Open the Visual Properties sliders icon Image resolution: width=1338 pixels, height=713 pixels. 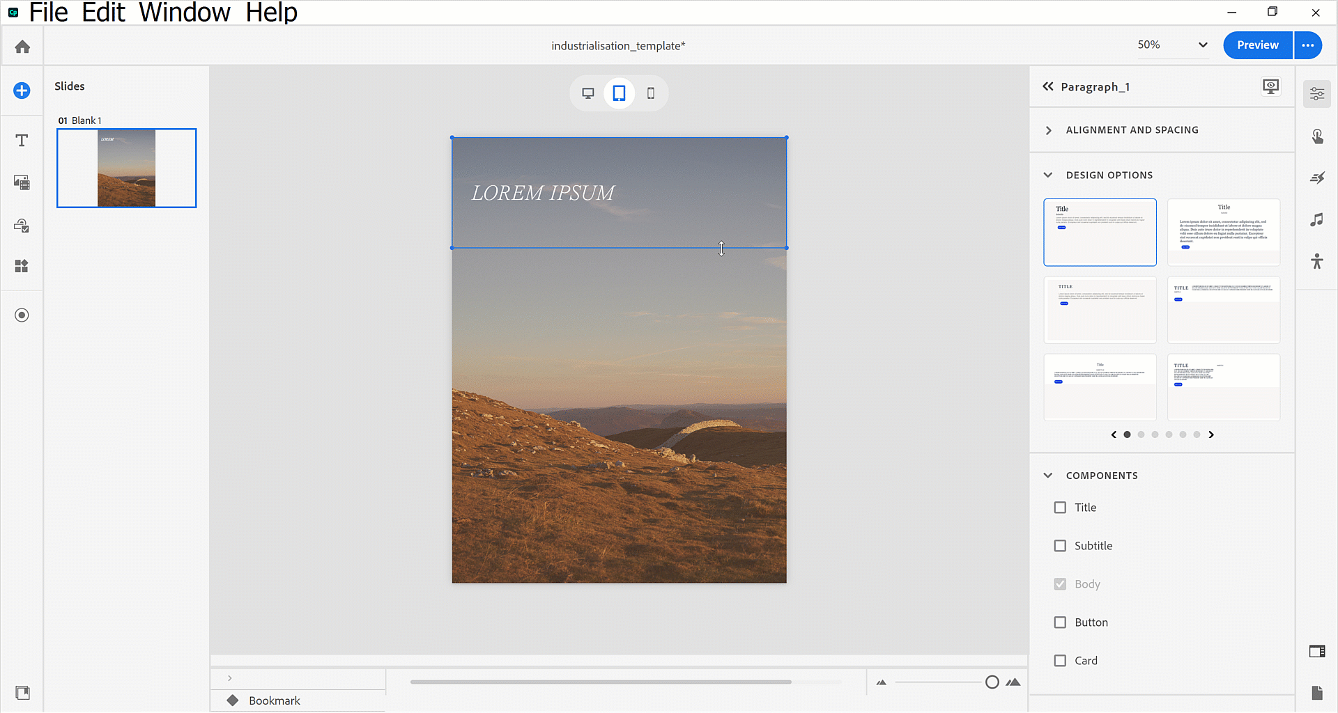pyautogui.click(x=1317, y=94)
